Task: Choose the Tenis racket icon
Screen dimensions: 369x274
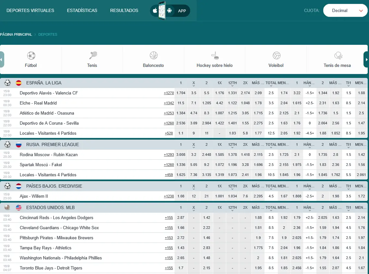Action: coord(93,56)
